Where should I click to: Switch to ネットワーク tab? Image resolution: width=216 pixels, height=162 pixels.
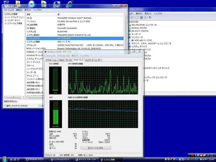pyautogui.click(x=89, y=60)
